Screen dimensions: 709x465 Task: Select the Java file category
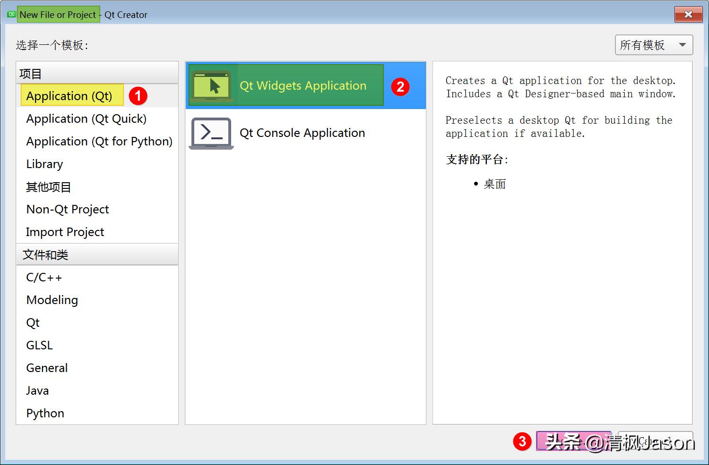click(37, 390)
